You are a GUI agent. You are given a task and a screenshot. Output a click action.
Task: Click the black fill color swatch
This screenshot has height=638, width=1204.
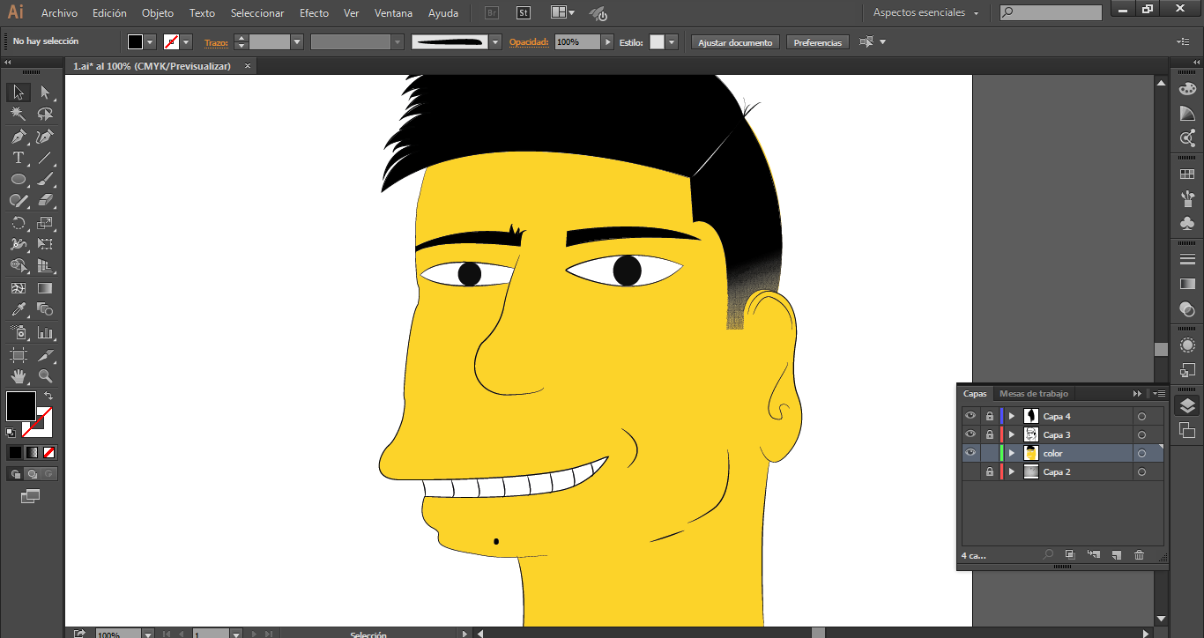[x=21, y=406]
